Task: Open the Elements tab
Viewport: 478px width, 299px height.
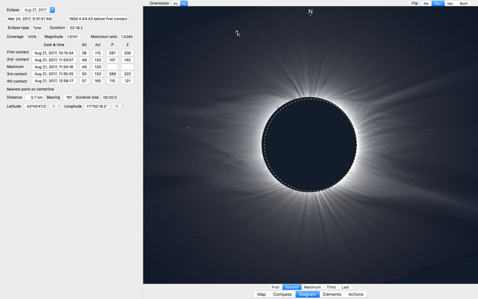Action: 332,294
